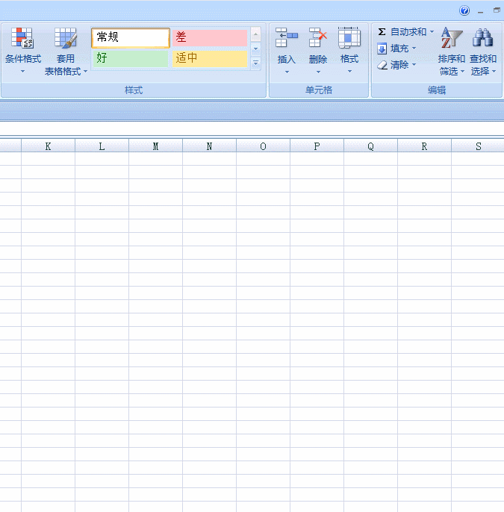Select column K header
Screen dimensions: 504x512
tap(48, 146)
